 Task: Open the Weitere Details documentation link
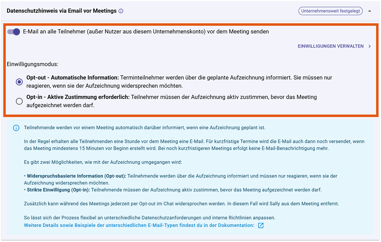coord(139,225)
